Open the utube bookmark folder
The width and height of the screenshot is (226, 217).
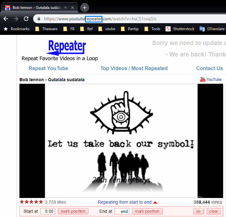107,29
